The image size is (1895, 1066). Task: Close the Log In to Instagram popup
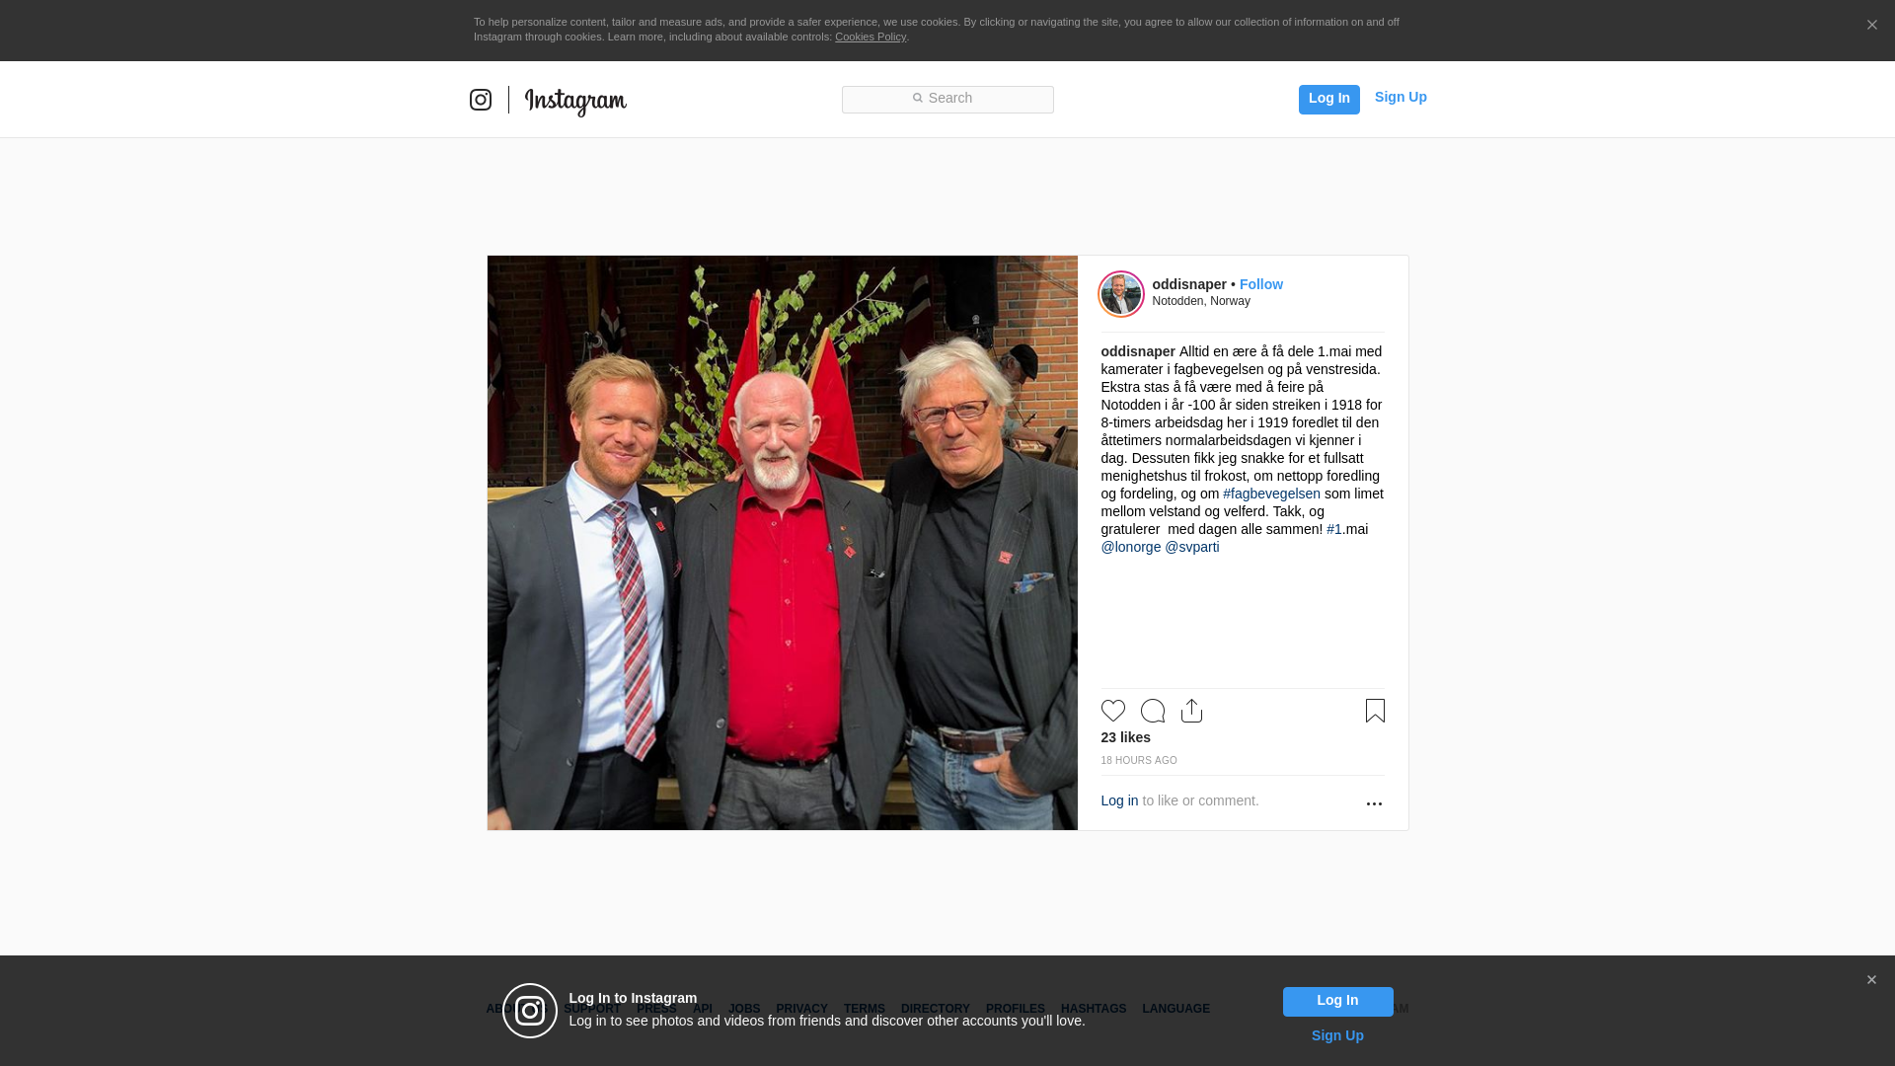pyautogui.click(x=1871, y=980)
